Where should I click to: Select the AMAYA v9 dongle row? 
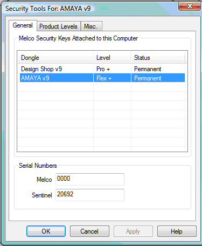tap(102, 78)
